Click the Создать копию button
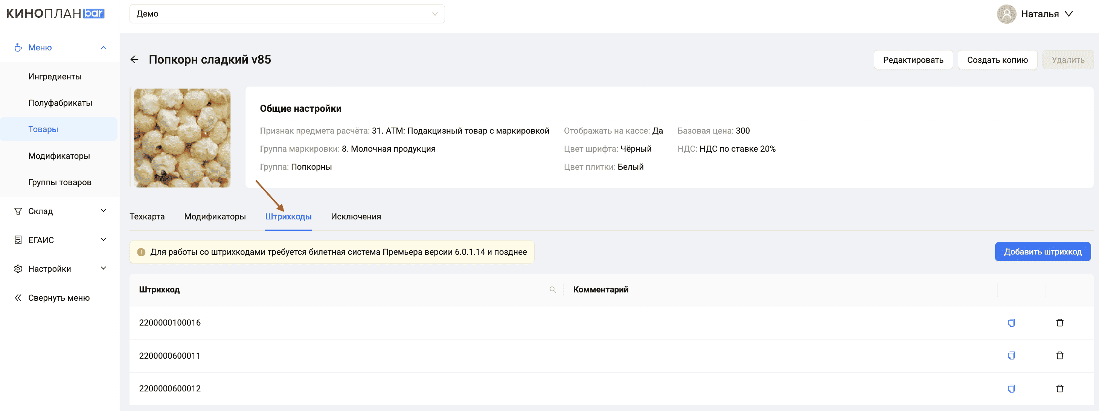Screen dimensions: 1099x411 coord(997,60)
